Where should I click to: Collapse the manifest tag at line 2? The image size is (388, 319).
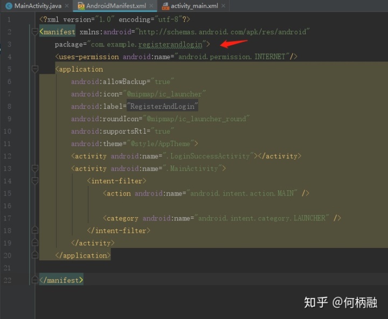coord(35,32)
